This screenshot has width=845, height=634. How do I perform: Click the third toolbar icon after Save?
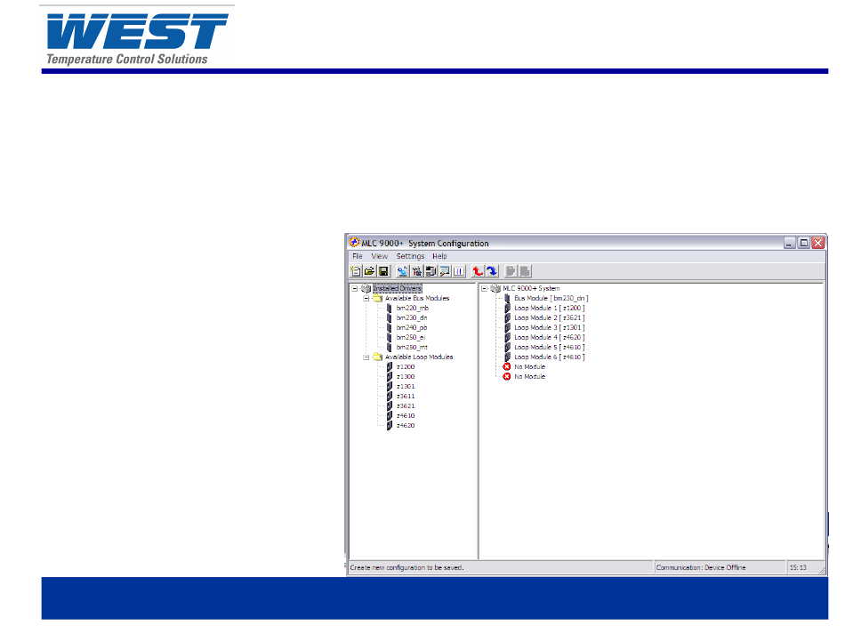(431, 271)
